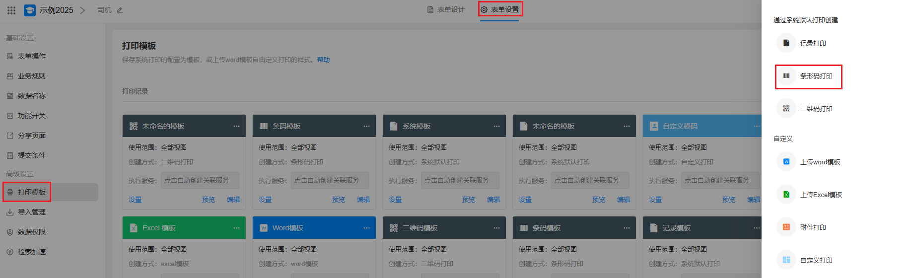Click 上传word模板 icon

tap(786, 162)
